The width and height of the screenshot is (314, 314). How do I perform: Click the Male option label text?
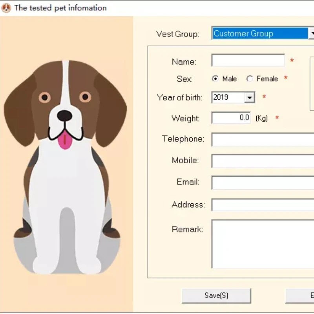click(229, 79)
